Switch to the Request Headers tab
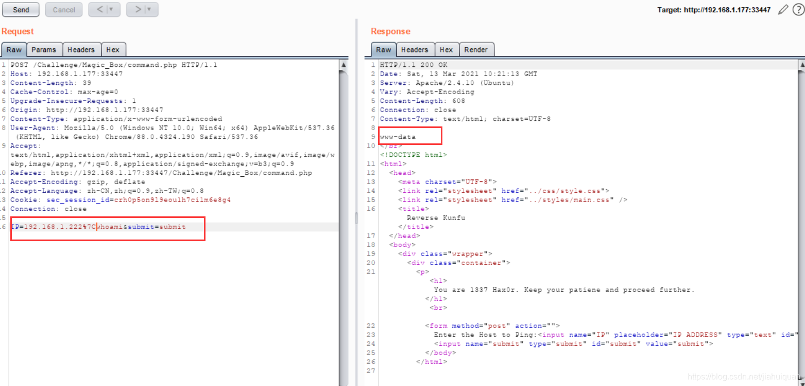This screenshot has height=386, width=805. tap(81, 49)
